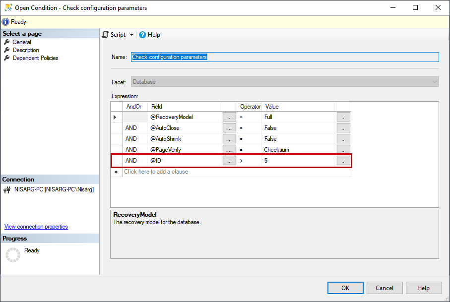Open field editor for @RecoveryModel row
Viewport: 450px width, 302px height.
click(229, 117)
